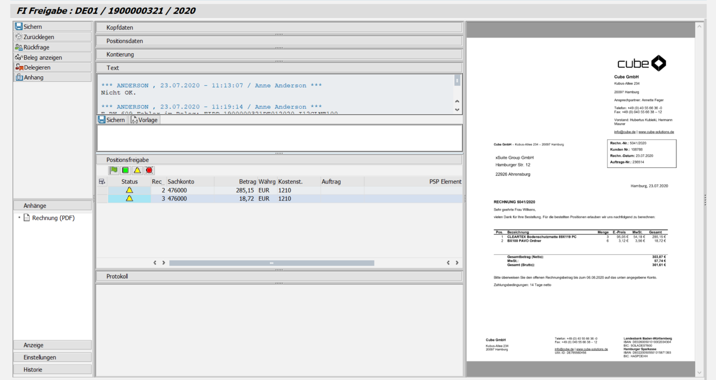Open the Historie panel tab
Viewport: 716px width, 380px height.
pos(52,370)
